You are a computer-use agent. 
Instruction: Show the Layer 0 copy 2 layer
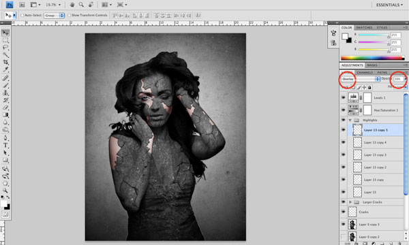point(344,237)
